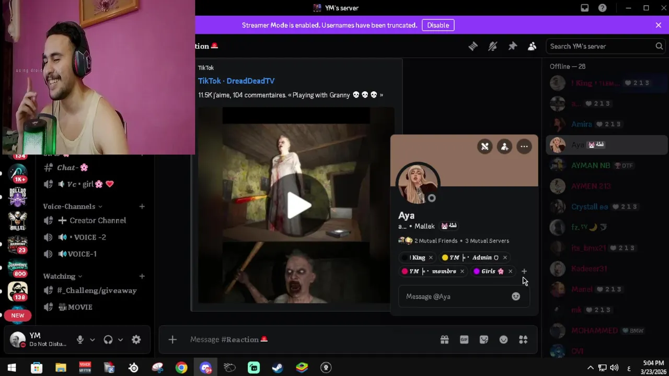Click Add Friend icon on Aya's profile
The width and height of the screenshot is (669, 376).
(504, 147)
